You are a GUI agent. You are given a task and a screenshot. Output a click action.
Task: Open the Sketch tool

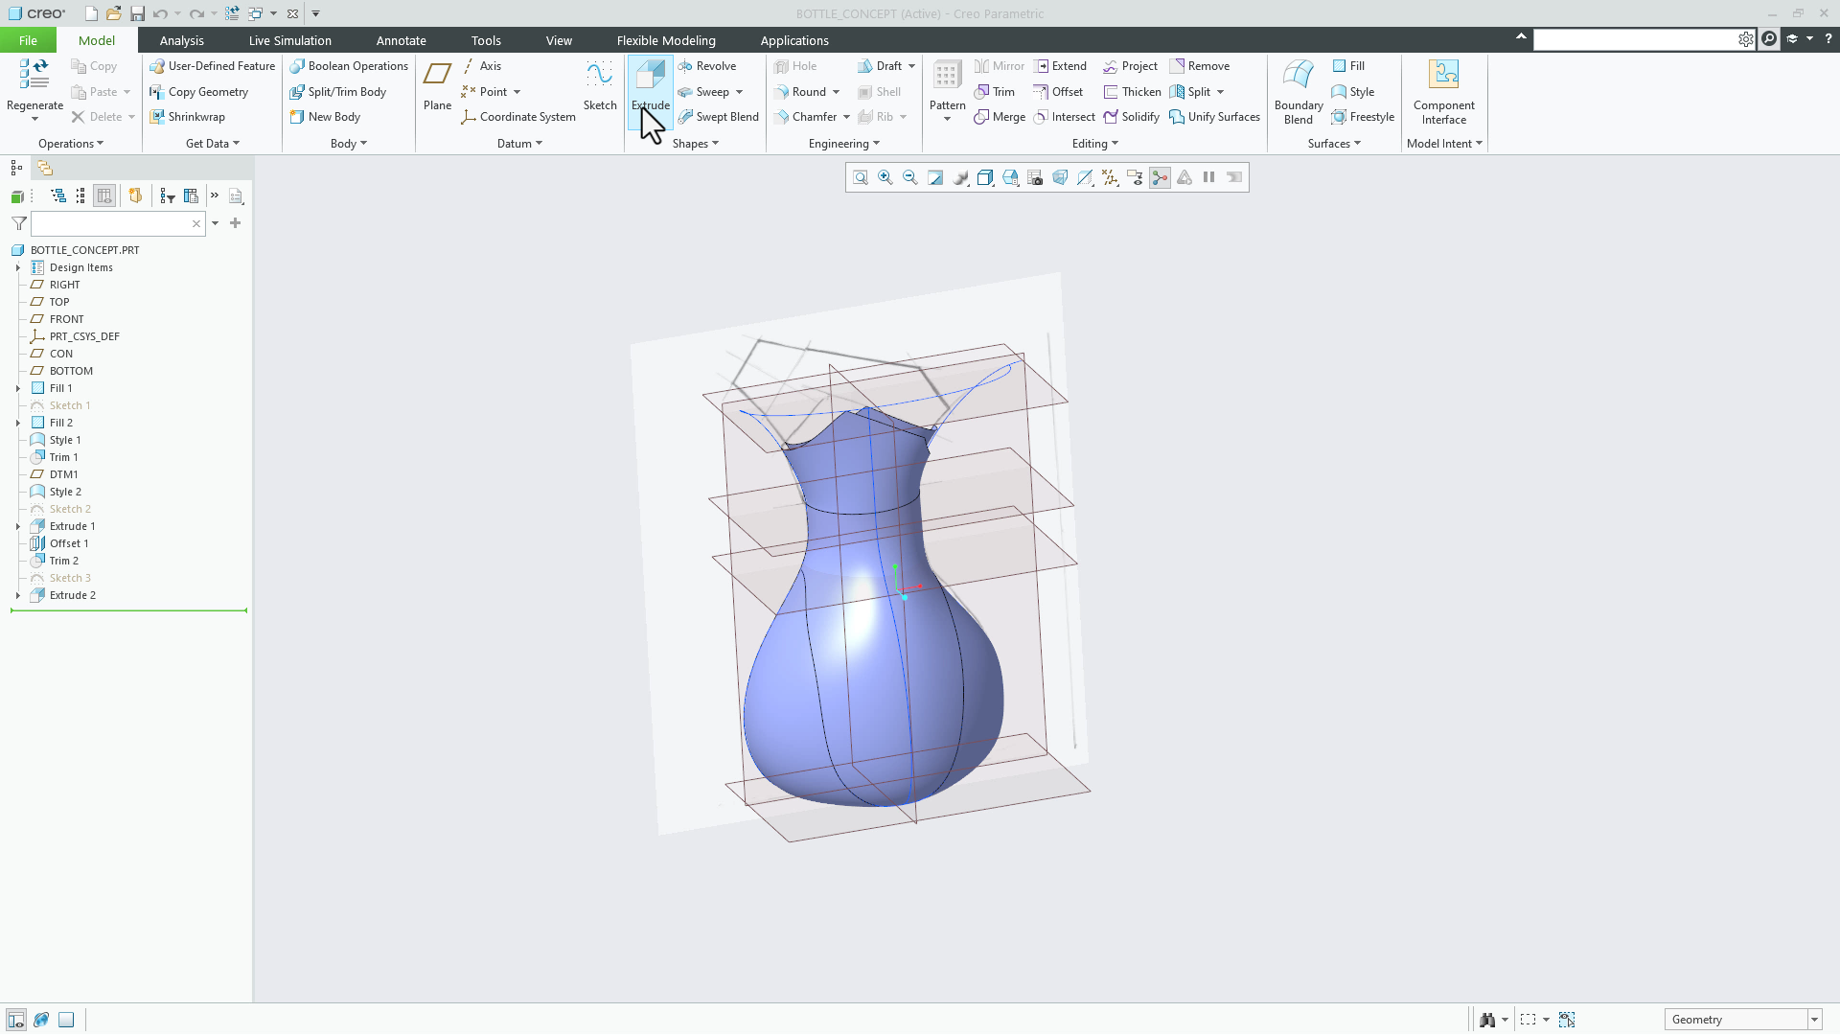tap(600, 87)
